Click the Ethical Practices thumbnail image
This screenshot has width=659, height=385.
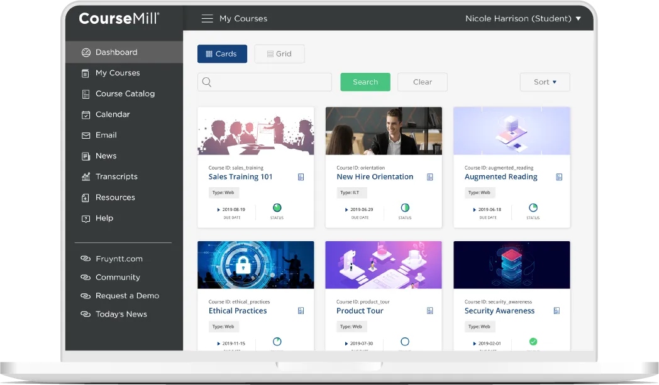point(255,265)
